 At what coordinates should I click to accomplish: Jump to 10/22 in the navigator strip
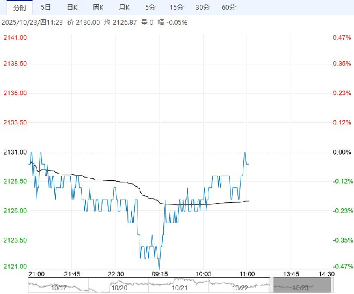point(240,288)
